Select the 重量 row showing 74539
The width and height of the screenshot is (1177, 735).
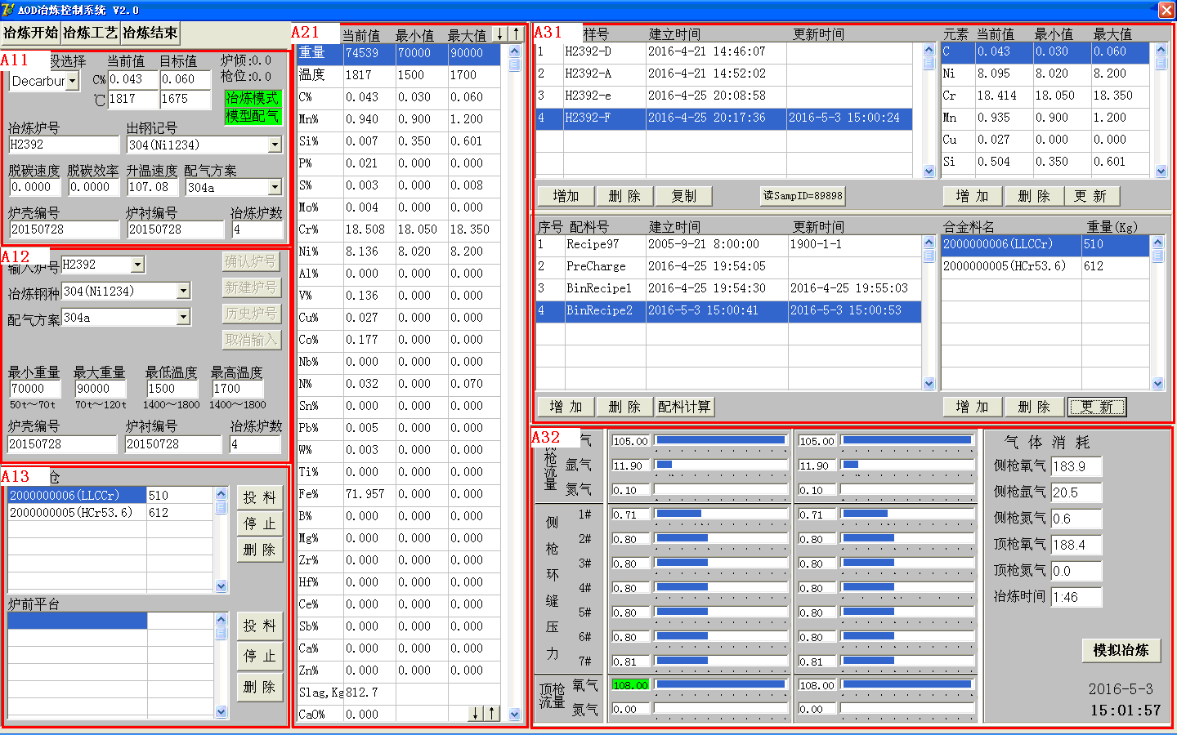pyautogui.click(x=399, y=53)
